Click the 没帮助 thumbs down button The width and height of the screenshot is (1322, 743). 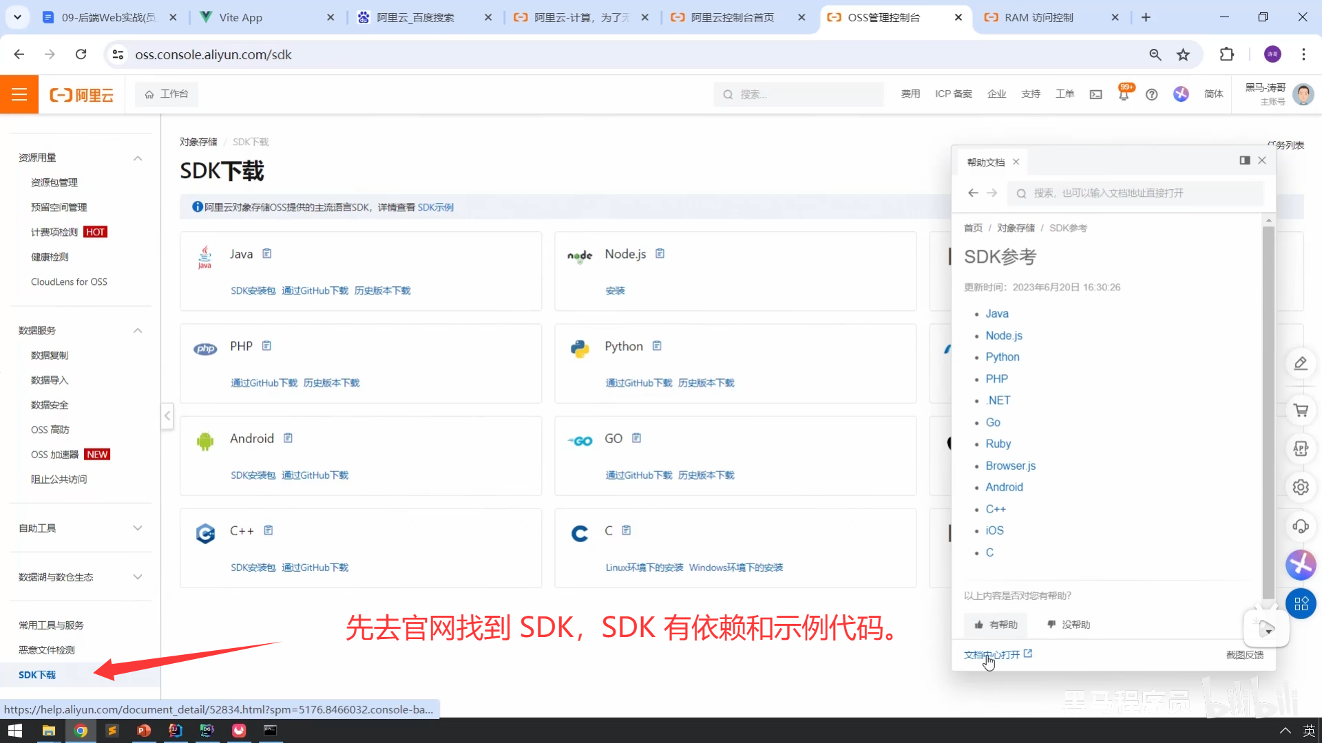coord(1069,625)
